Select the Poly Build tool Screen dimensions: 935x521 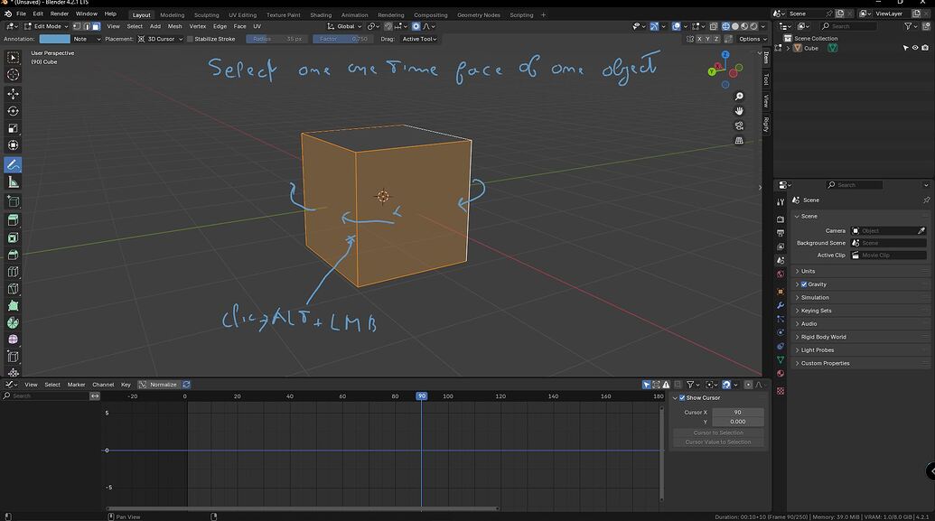13,306
